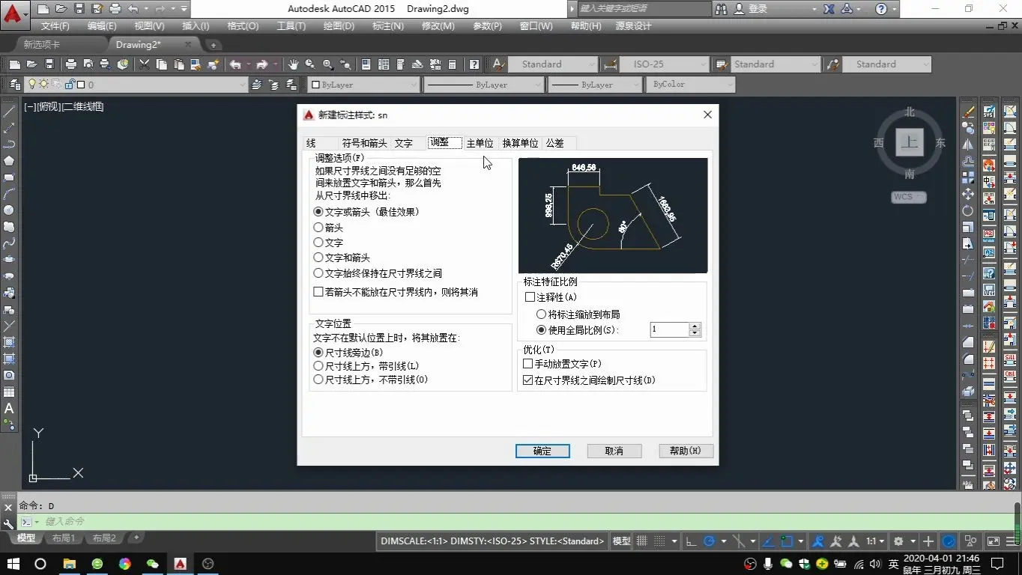Click the Windows notification center icon
Screen dimensions: 1022x575
[997, 564]
